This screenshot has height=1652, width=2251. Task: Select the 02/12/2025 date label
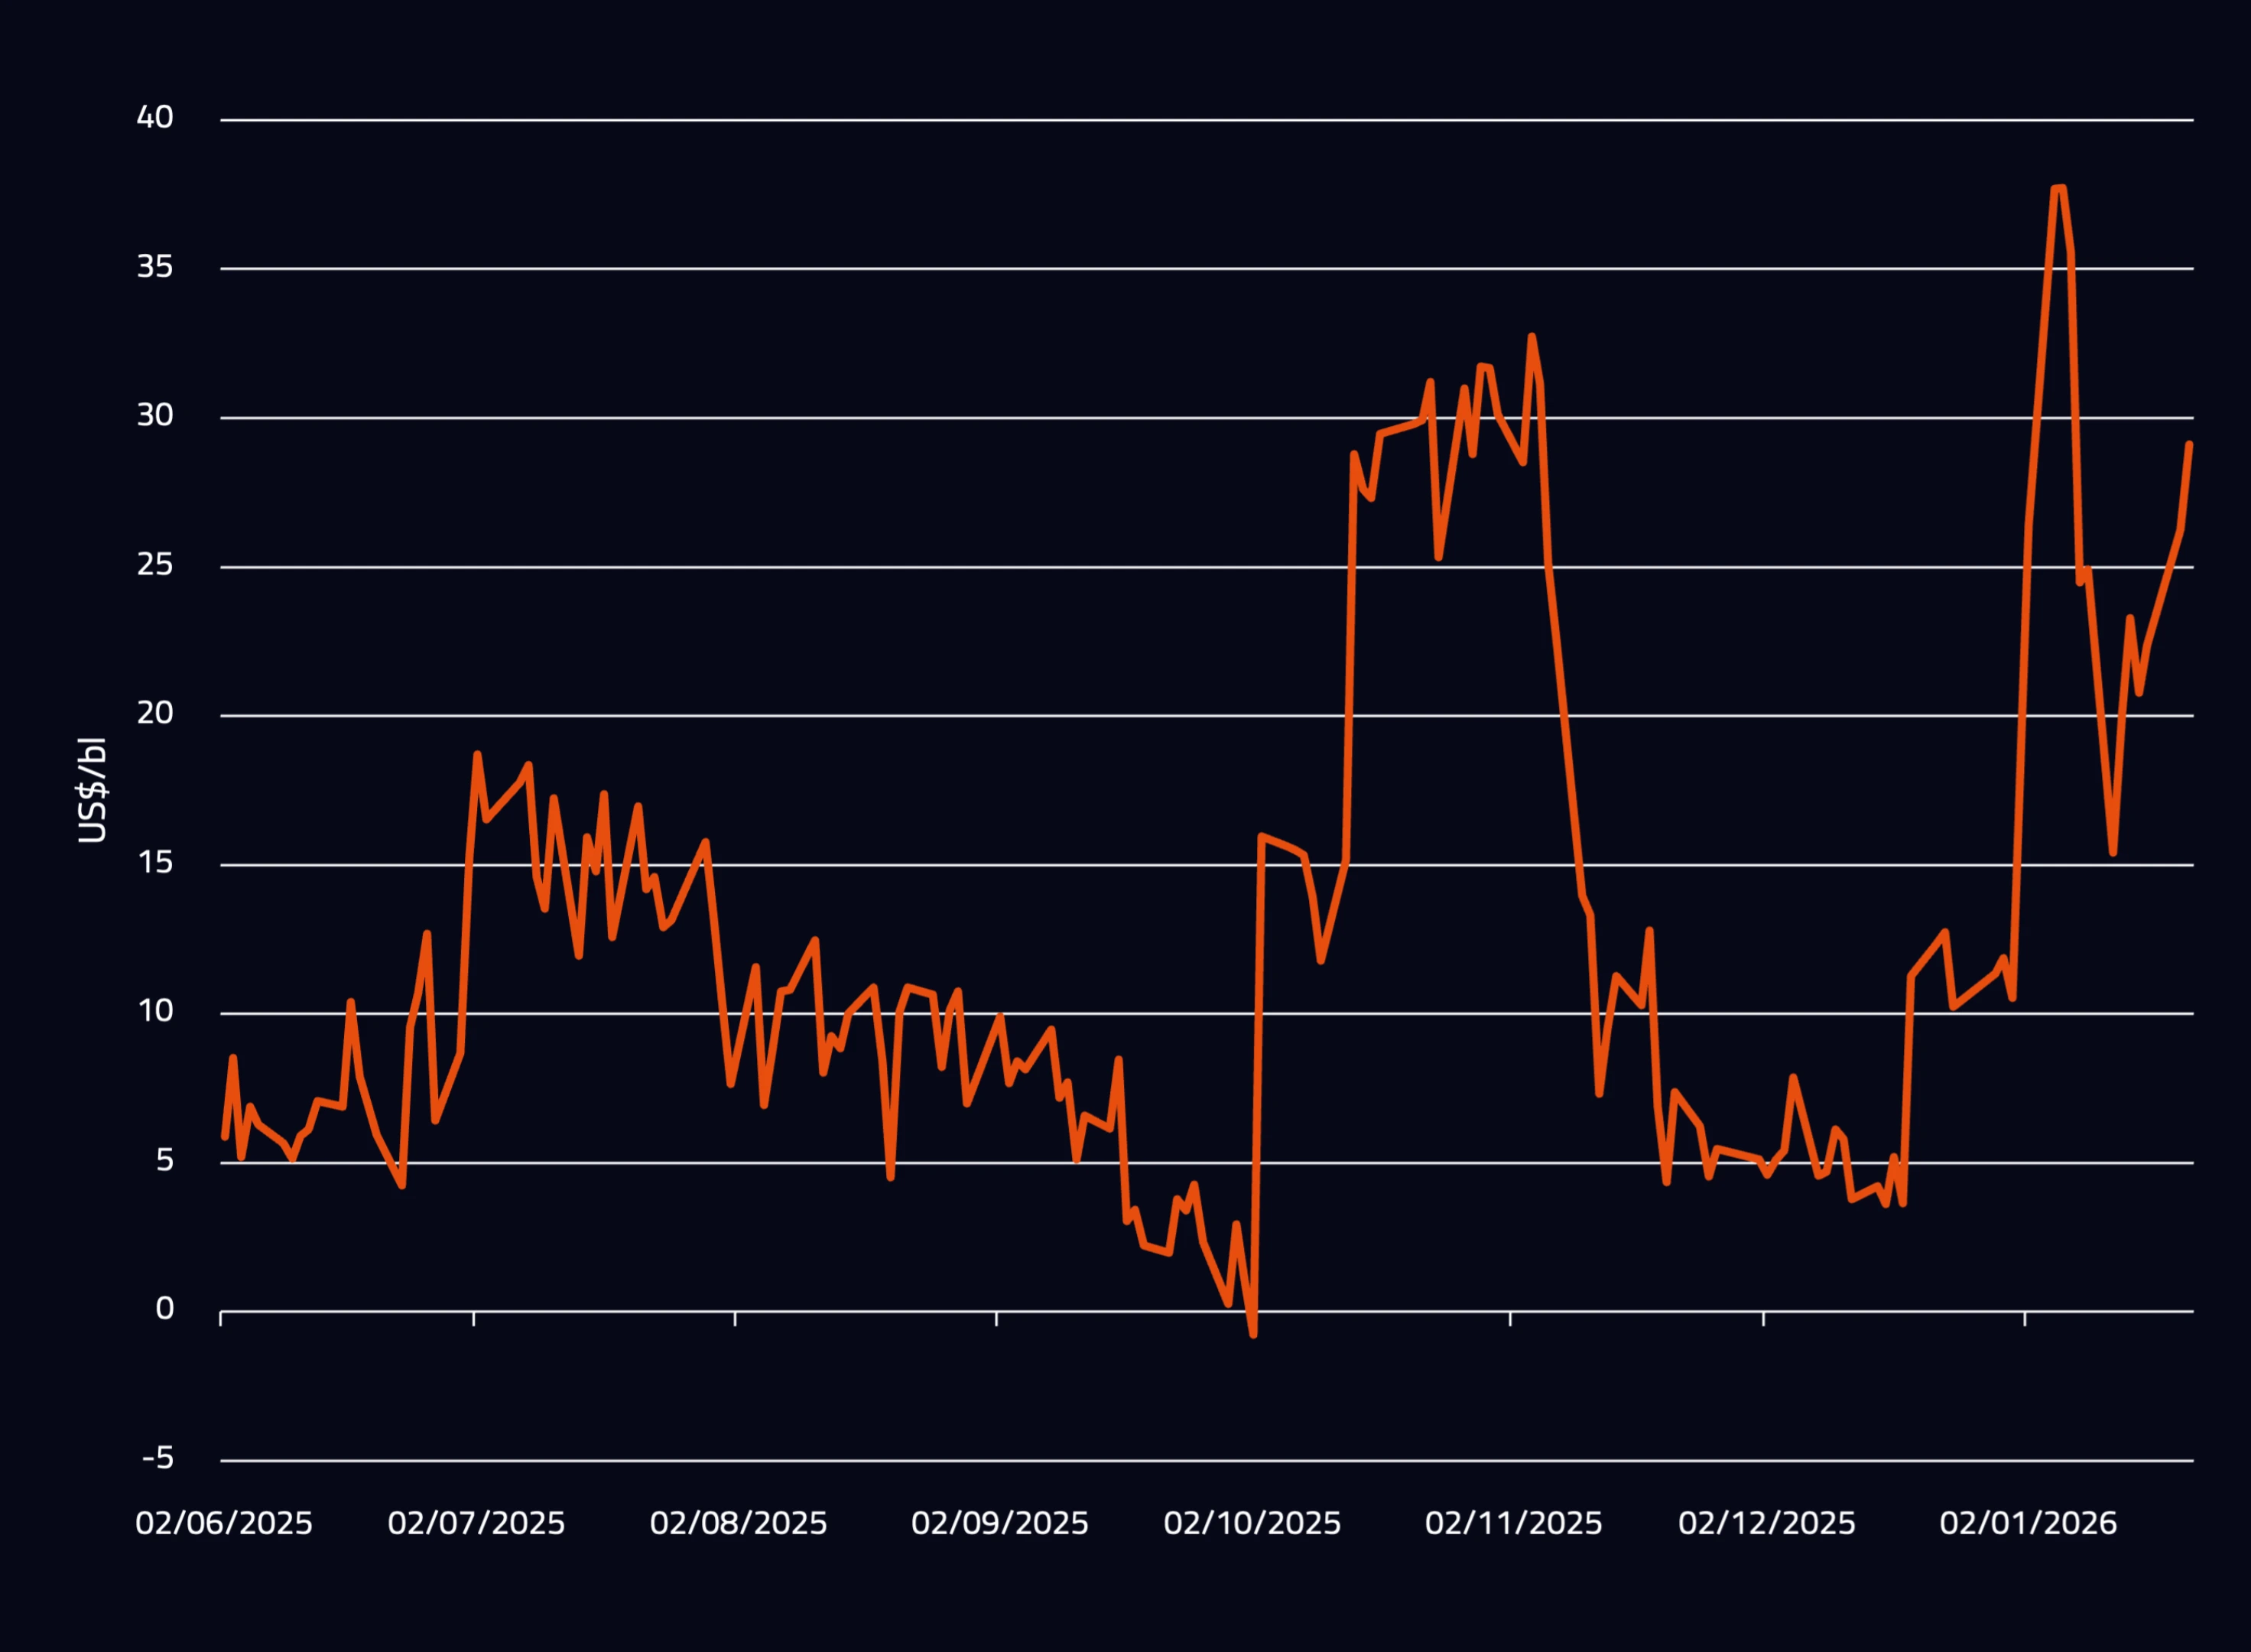(1767, 1524)
